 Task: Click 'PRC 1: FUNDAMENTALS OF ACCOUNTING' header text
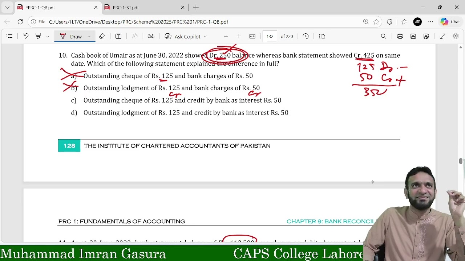click(x=122, y=221)
